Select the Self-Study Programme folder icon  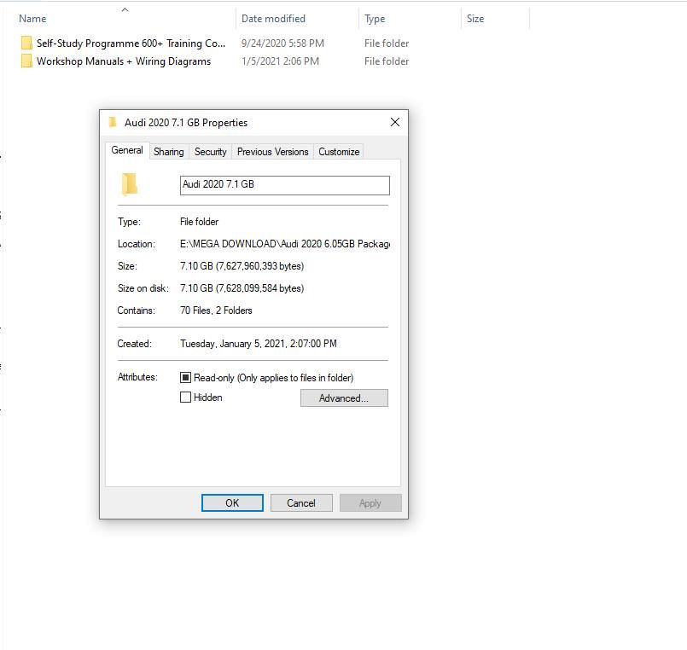[26, 43]
